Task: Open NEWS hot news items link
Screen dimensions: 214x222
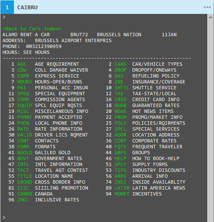Action: pos(120,111)
